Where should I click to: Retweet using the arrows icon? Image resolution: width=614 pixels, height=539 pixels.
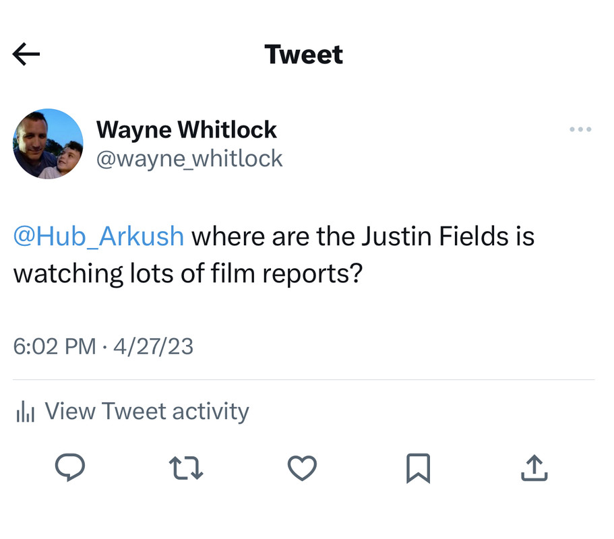click(186, 468)
